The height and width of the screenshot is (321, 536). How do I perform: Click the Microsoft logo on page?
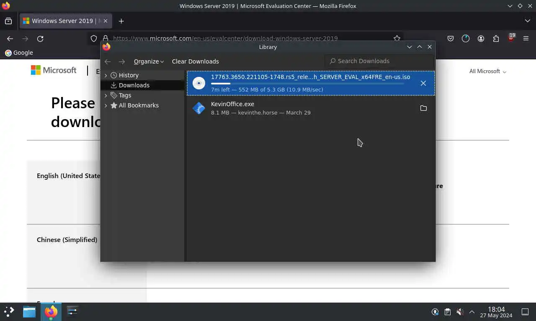pyautogui.click(x=54, y=70)
